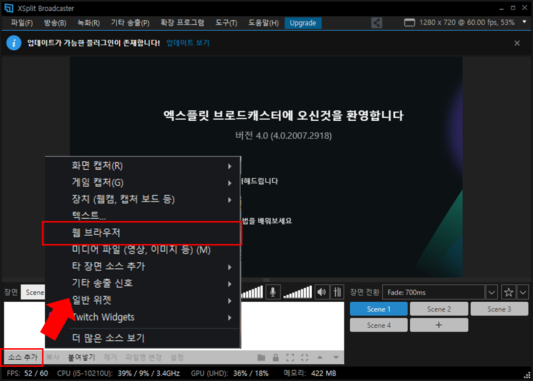533x381 pixels.
Task: Move source up with the arrow icon
Action: pyautogui.click(x=320, y=358)
